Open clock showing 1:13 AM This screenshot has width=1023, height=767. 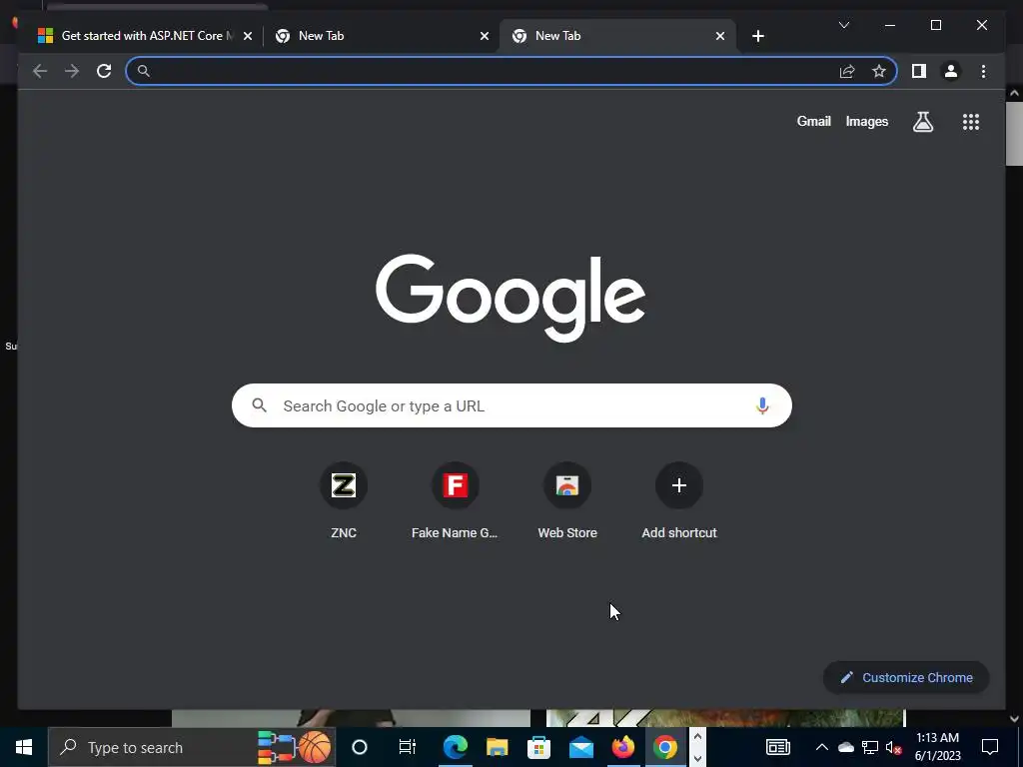pyautogui.click(x=937, y=747)
